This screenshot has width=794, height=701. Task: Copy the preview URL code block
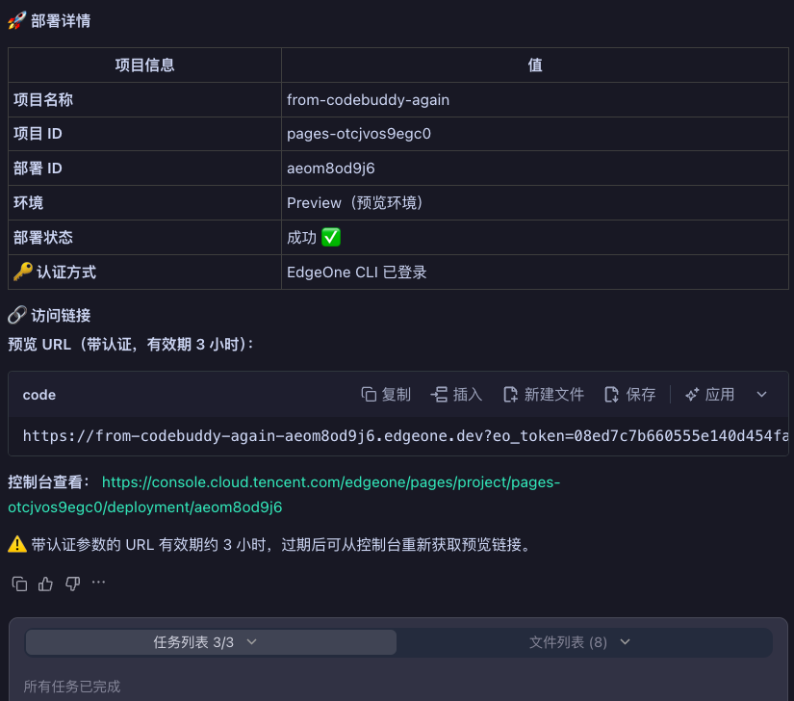coord(385,395)
